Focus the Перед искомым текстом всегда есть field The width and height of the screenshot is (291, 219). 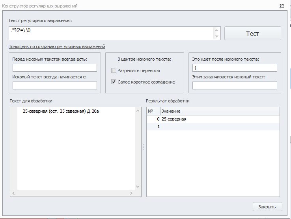55,68
